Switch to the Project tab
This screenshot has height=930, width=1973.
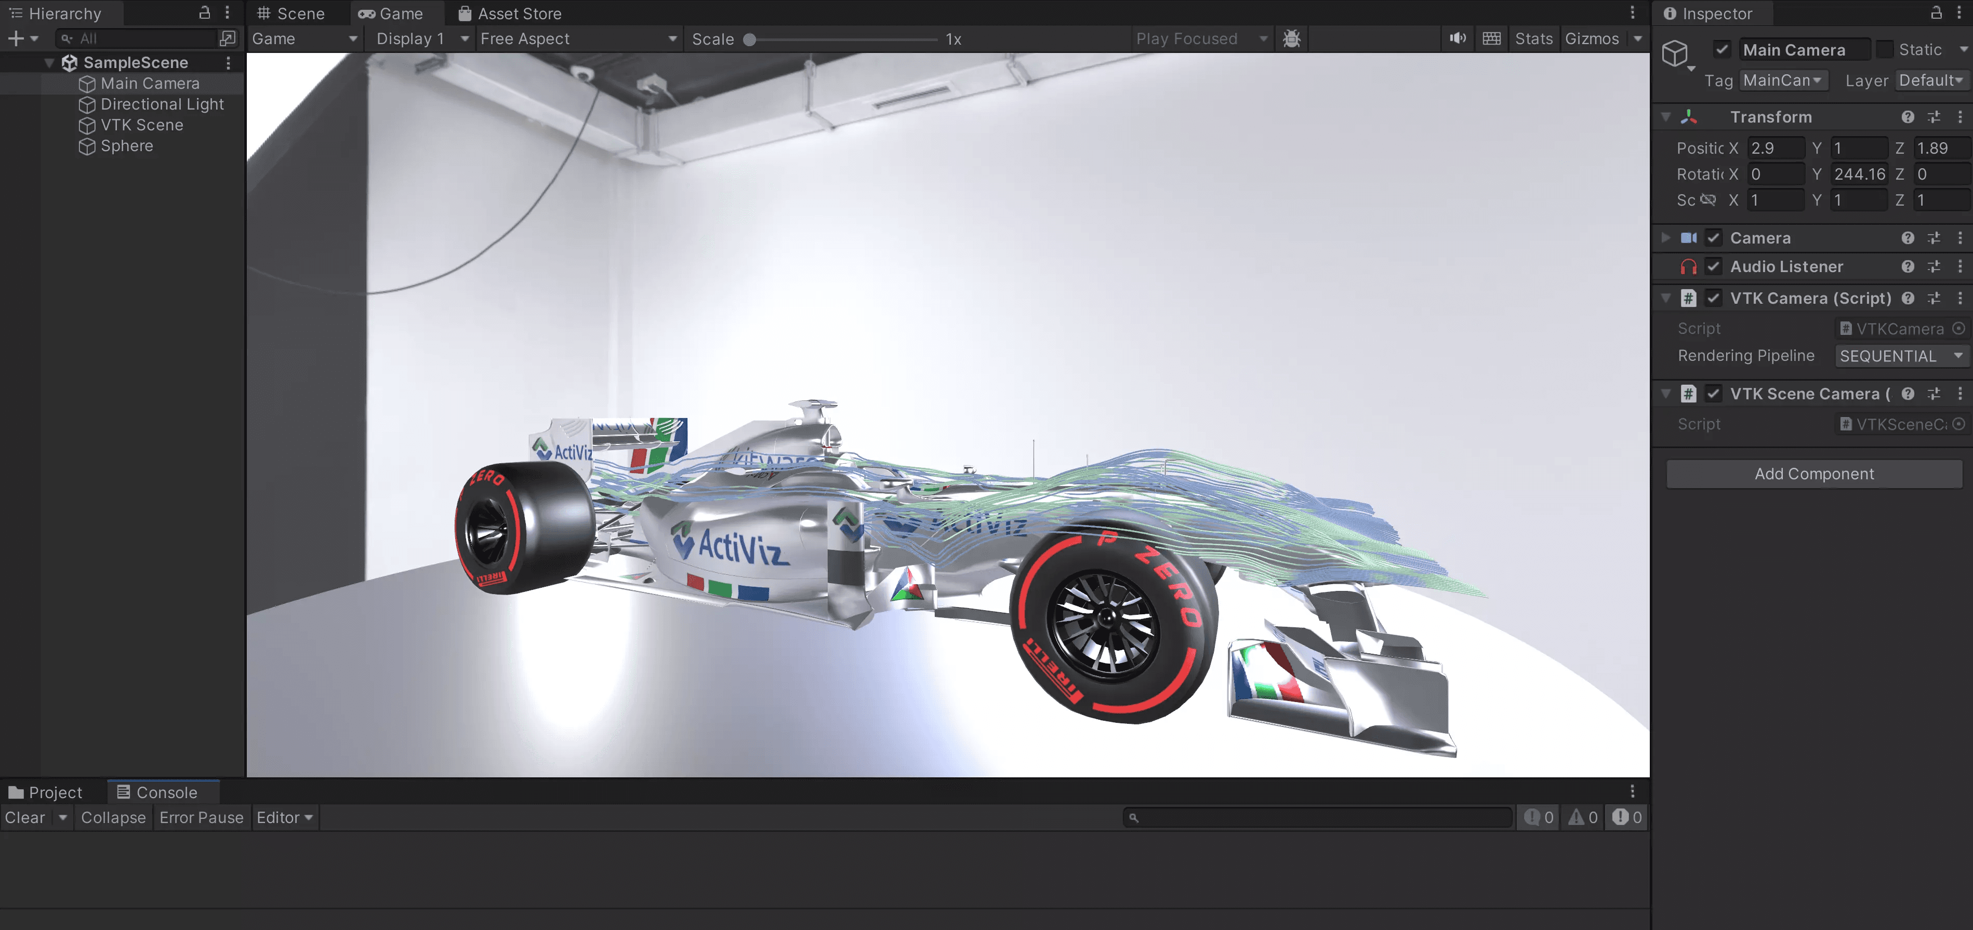coord(45,792)
